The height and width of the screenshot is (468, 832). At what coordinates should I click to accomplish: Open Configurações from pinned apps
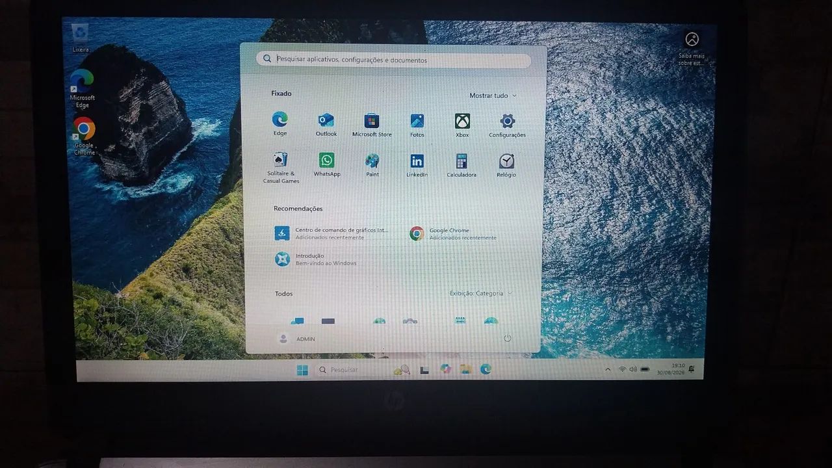[x=507, y=125]
